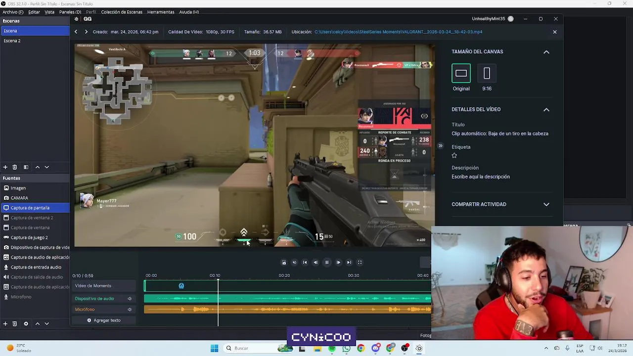Image resolution: width=633 pixels, height=356 pixels.
Task: Go to the previous clip arrow
Action: pyautogui.click(x=76, y=32)
